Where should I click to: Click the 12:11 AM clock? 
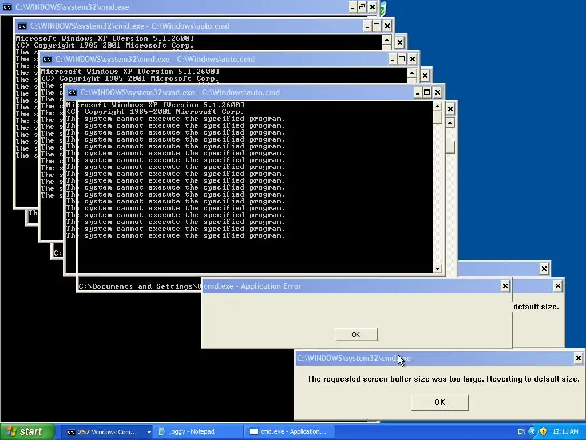(x=565, y=431)
